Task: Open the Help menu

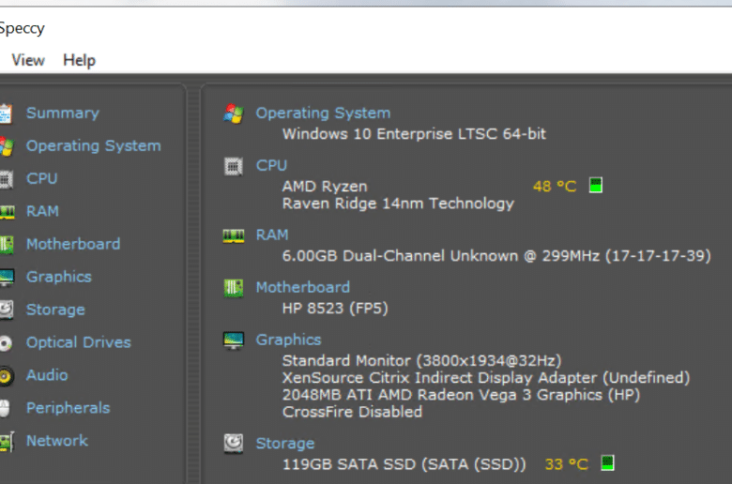Action: tap(80, 60)
